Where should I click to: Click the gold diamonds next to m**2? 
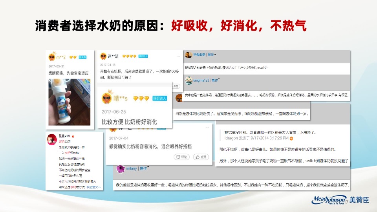click(73, 57)
